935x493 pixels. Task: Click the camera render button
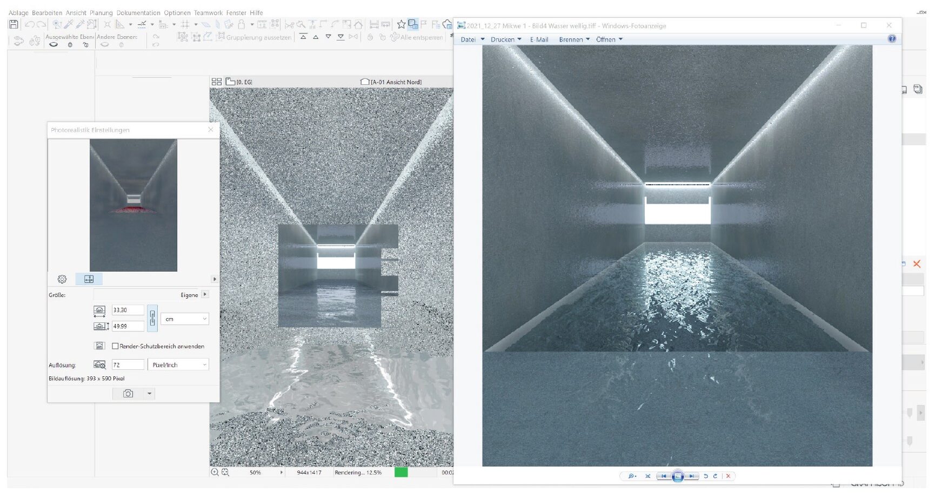coord(128,394)
